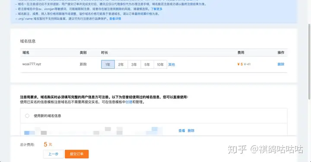This screenshot has width=311, height=162.
Task: Submit the order with 提交订单
Action: pos(76,154)
